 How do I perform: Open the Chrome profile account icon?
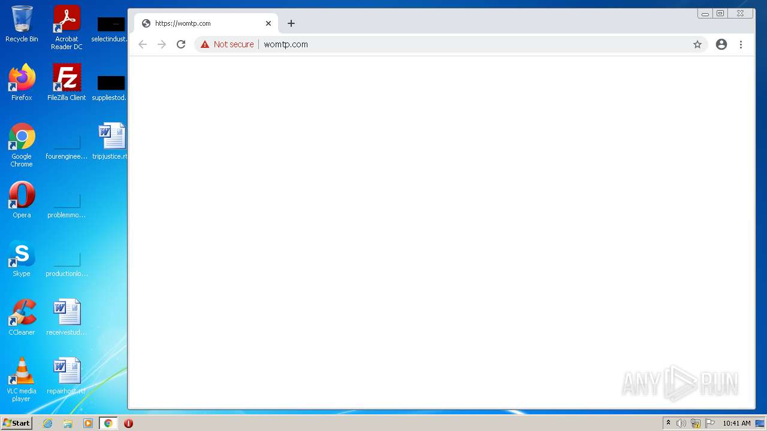[x=721, y=44]
